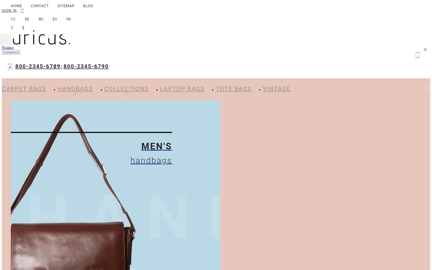Expand the Collections submenu arrow
Image resolution: width=432 pixels, height=270 pixels.
click(x=126, y=94)
